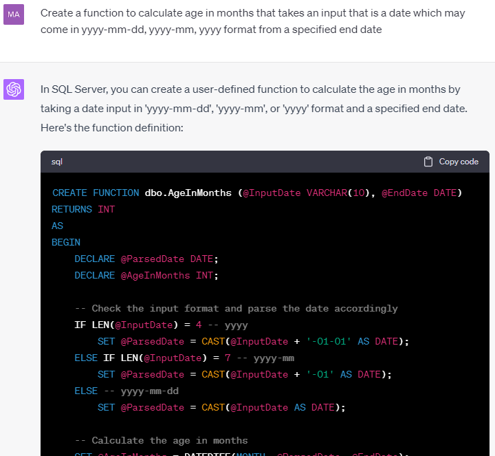Click the dbo.AgeInMonths function name
This screenshot has height=456, width=495.
[x=188, y=193]
